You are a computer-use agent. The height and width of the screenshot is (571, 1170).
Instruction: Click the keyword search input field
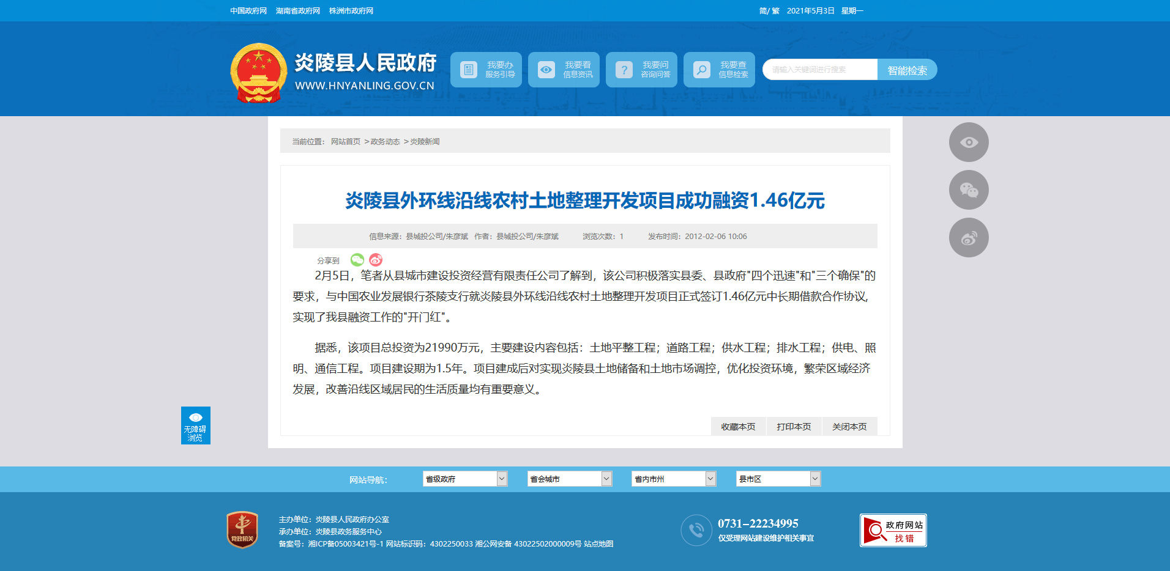(x=819, y=70)
